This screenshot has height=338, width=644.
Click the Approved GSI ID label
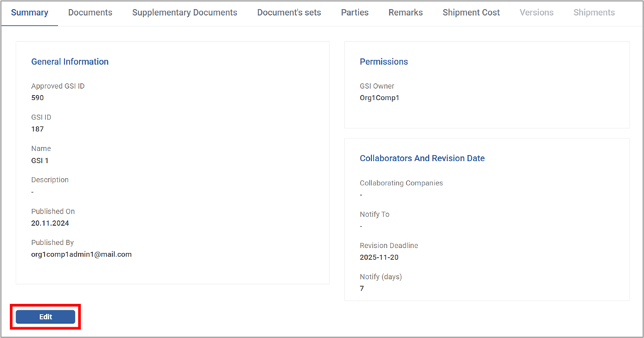[58, 86]
